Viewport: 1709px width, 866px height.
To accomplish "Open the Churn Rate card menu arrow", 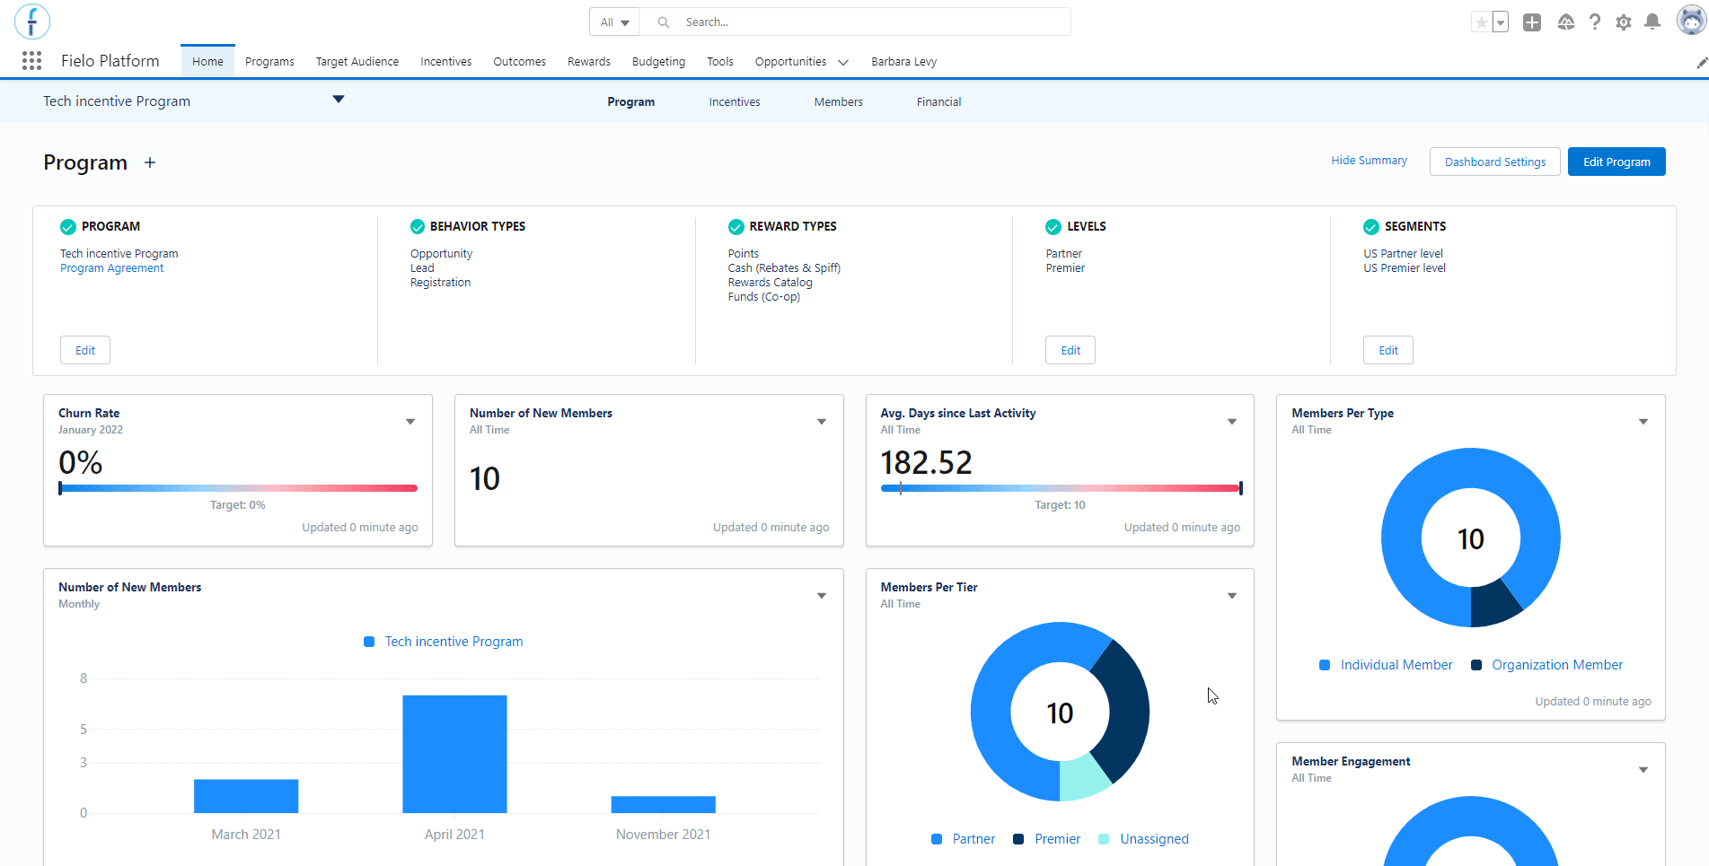I will coord(410,422).
